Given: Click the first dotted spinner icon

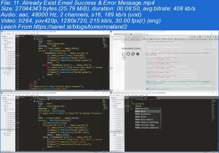Looking at the screenshot, I should pyautogui.click(x=124, y=54).
